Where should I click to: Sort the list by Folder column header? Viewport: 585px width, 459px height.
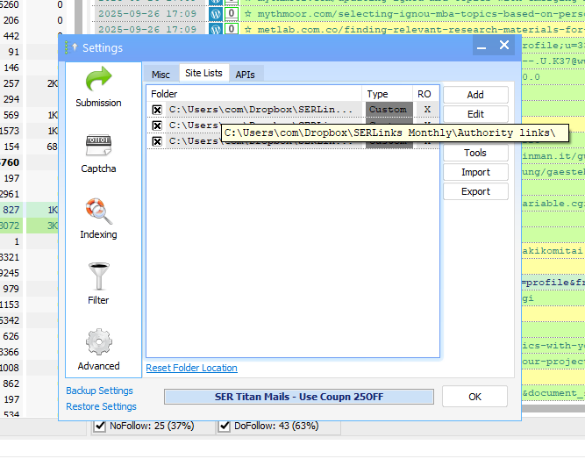point(254,94)
